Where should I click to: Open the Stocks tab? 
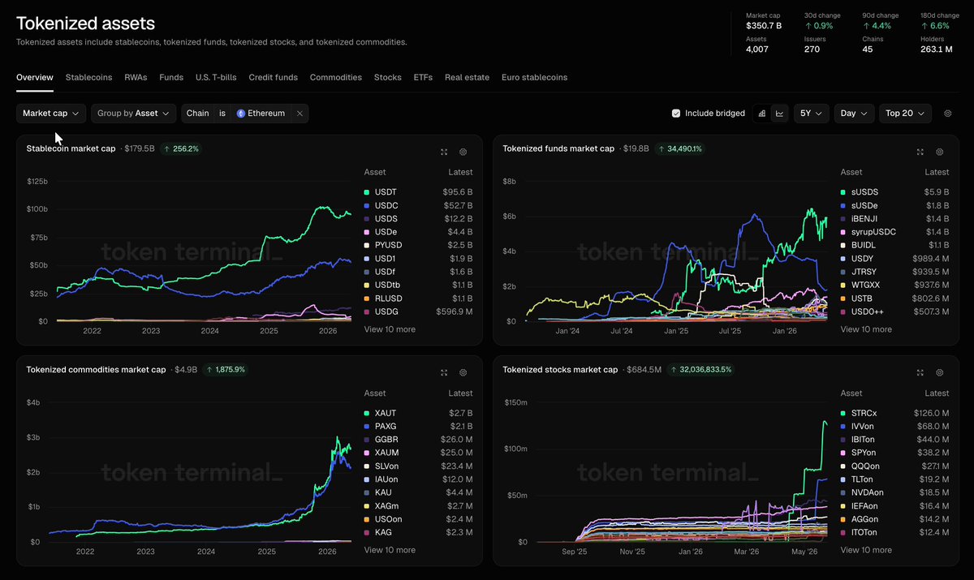(388, 77)
